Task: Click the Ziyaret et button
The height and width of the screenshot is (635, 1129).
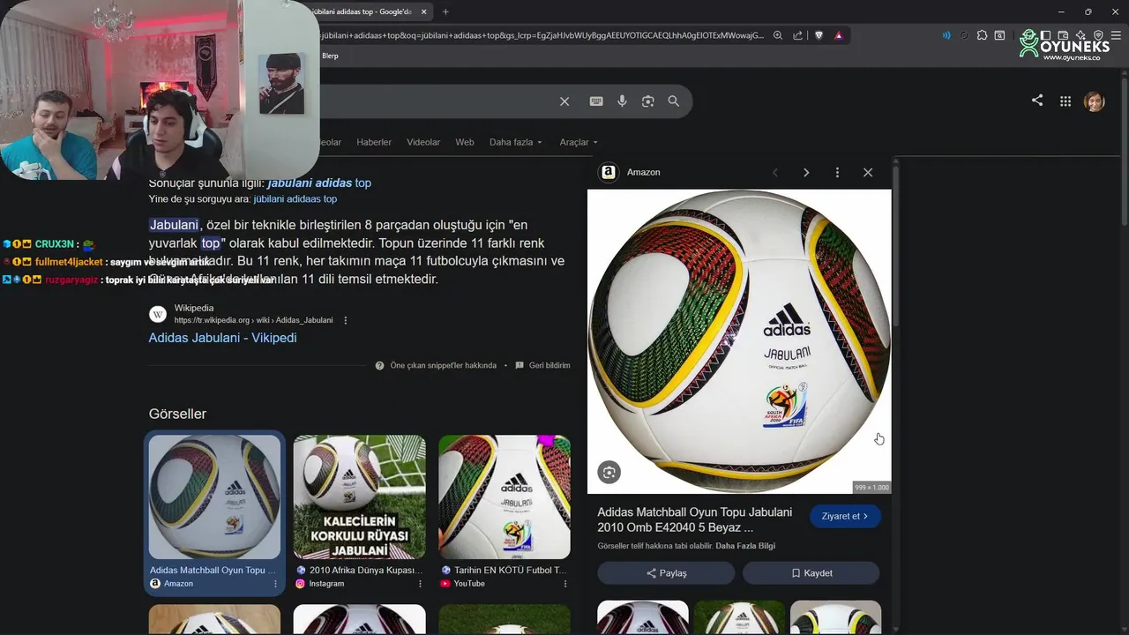Action: [x=845, y=516]
